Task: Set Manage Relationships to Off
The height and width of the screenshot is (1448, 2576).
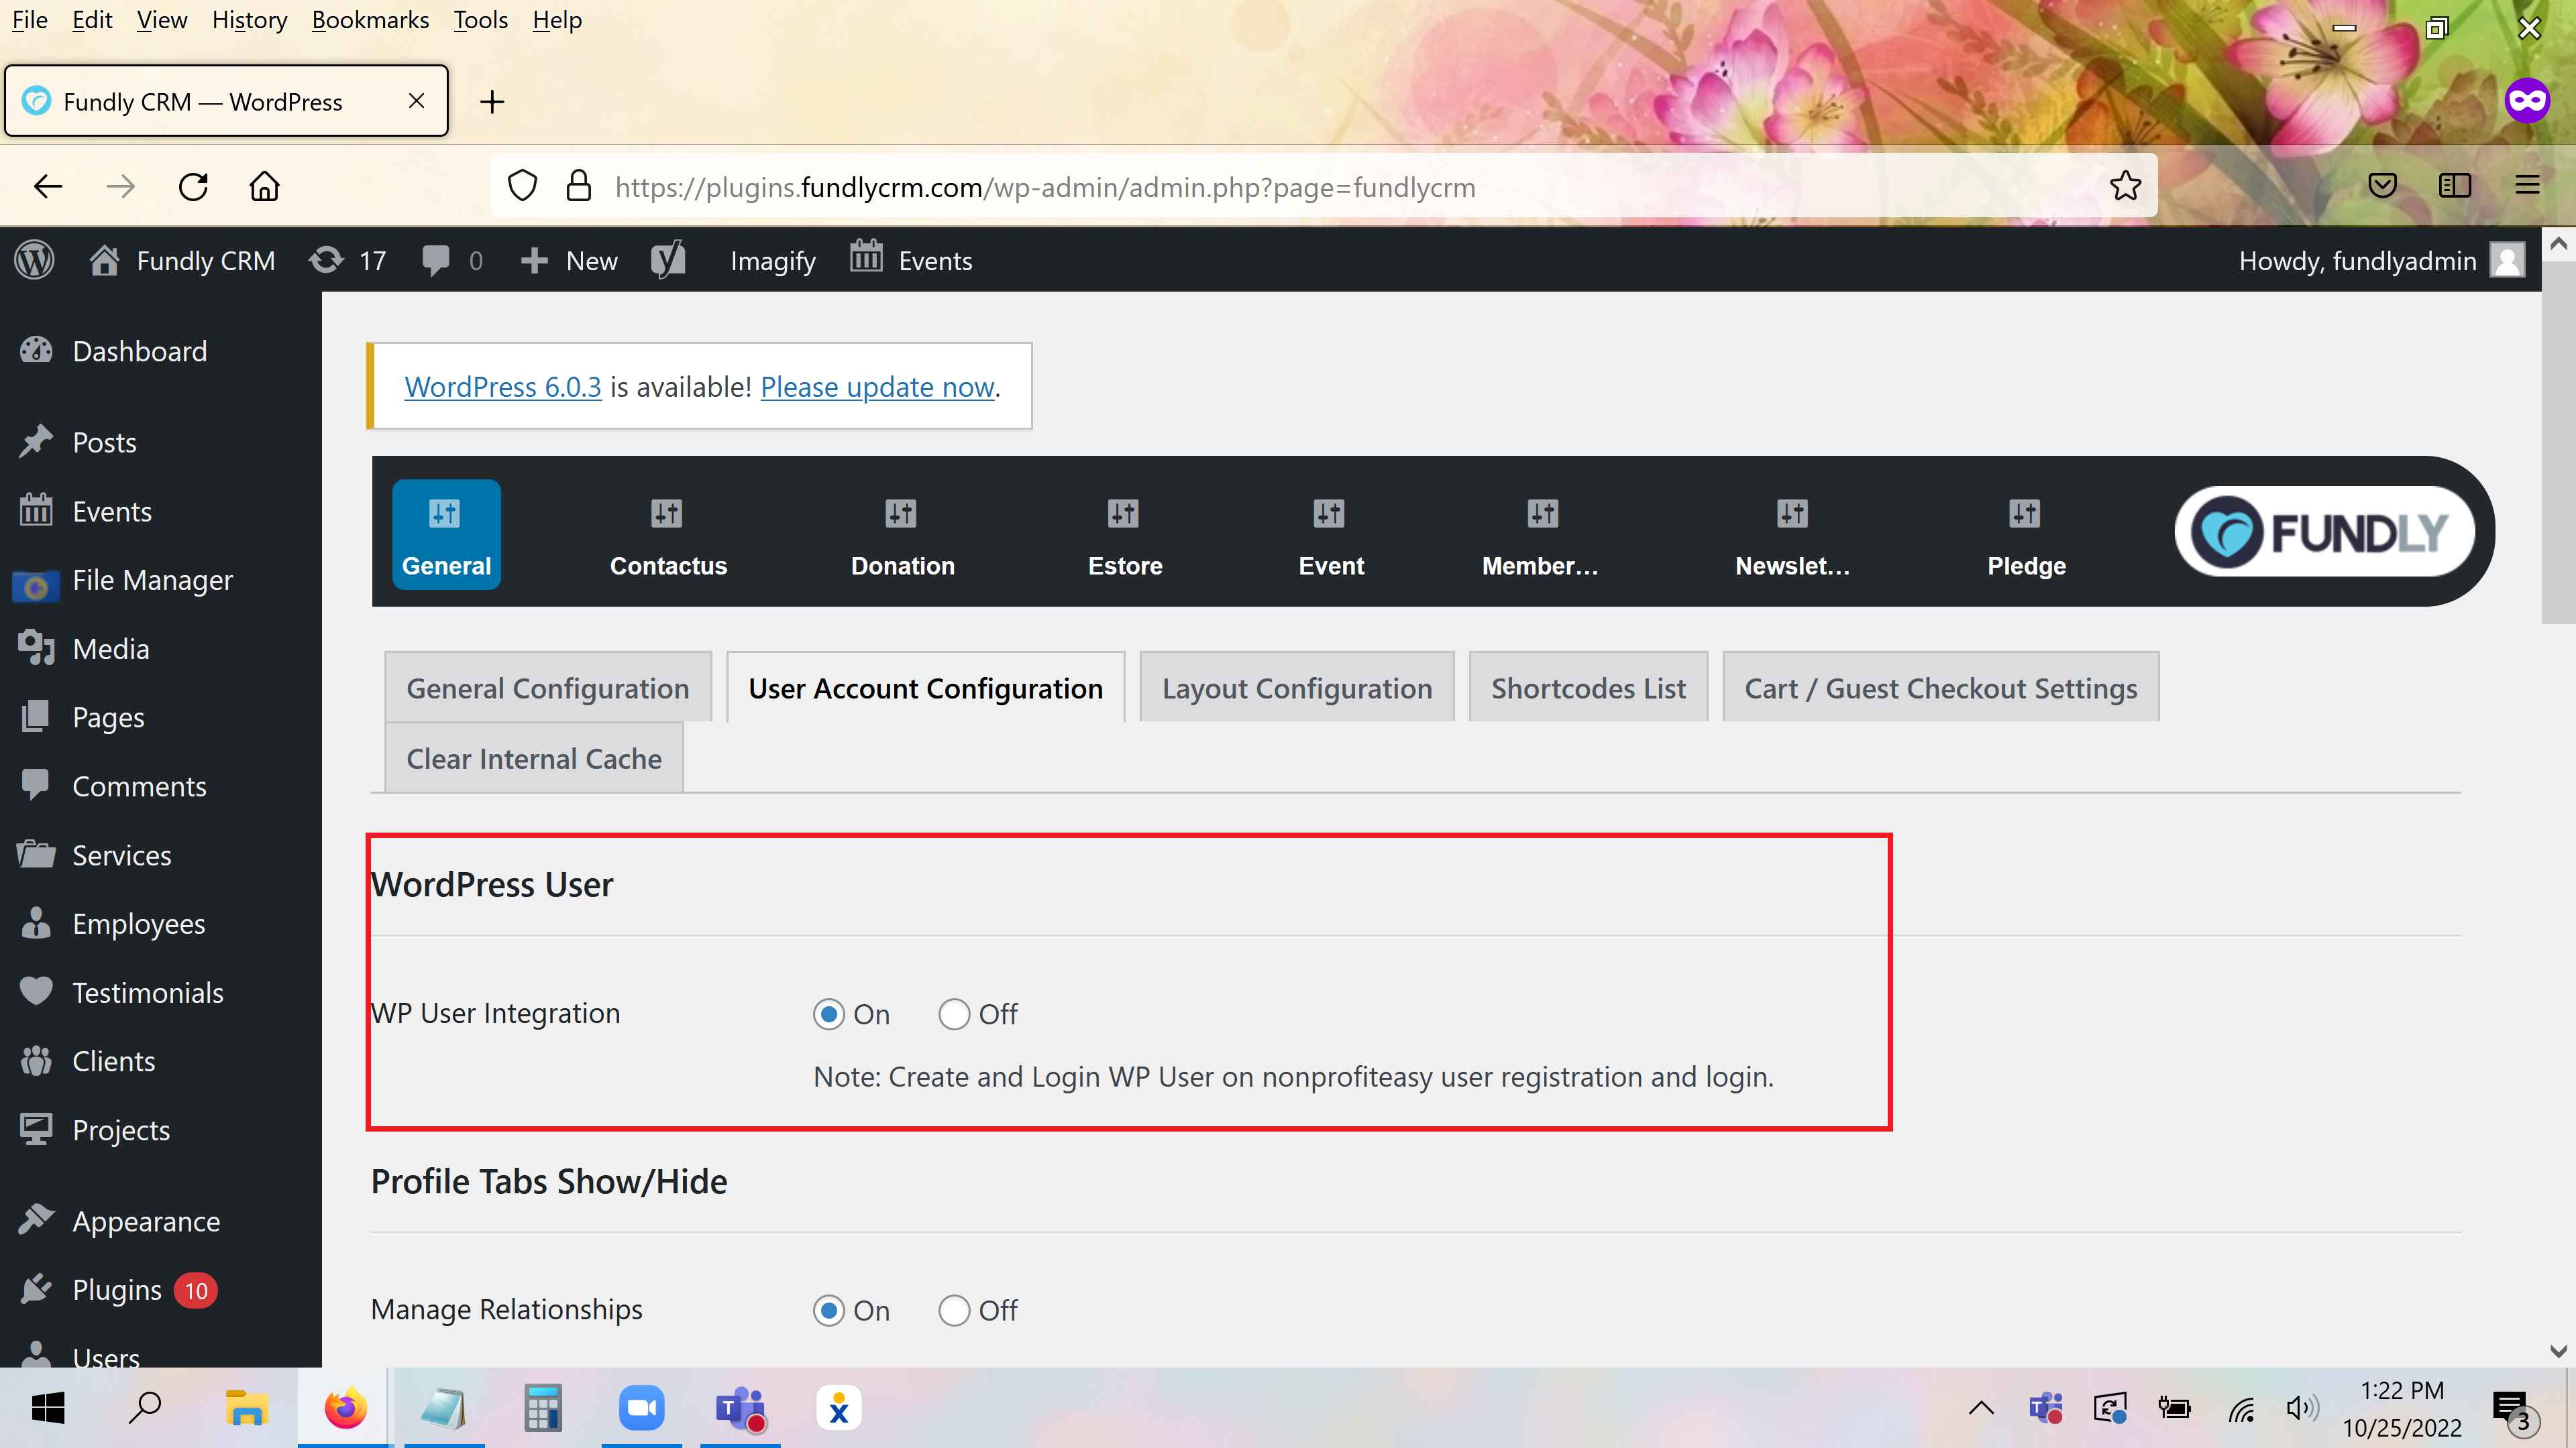Action: (x=954, y=1310)
